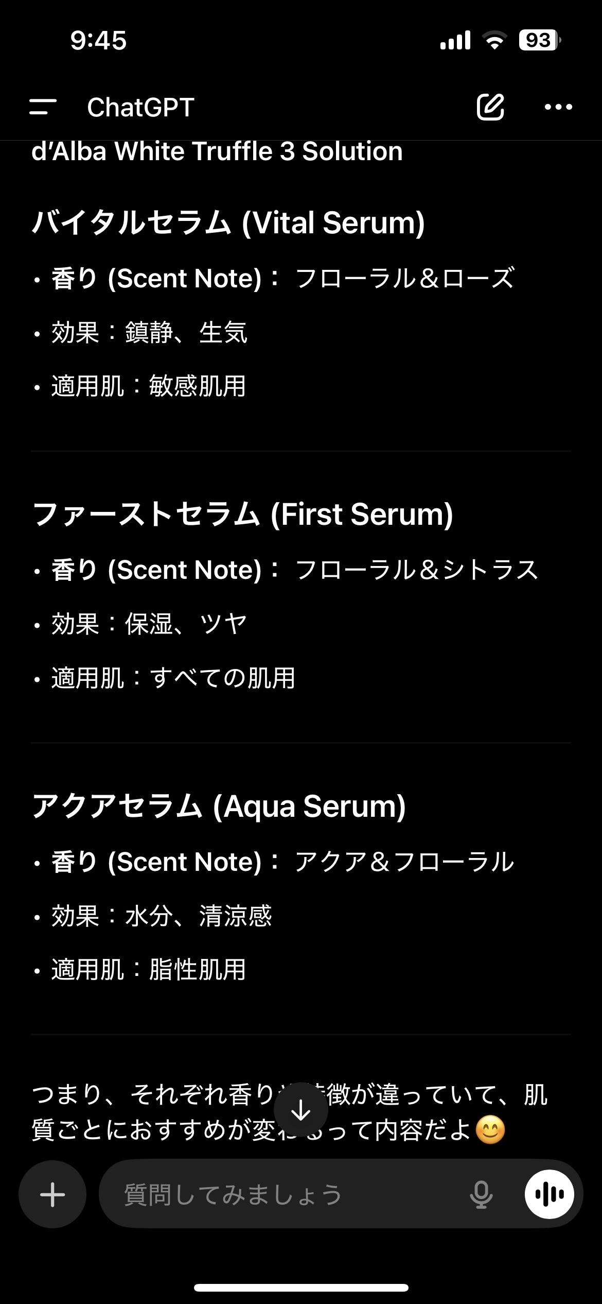
Task: Tap the フローラル＆ローズ scent text
Action: click(x=404, y=278)
